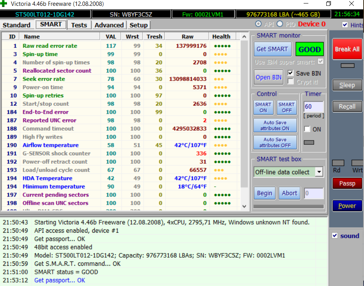This screenshot has height=286, width=364.
Task: Toggle the sound checkbox
Action: point(335,235)
